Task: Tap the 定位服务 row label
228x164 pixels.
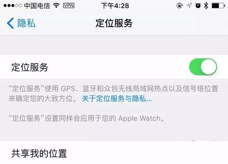Action: pyautogui.click(x=30, y=67)
